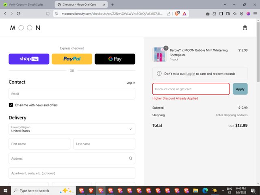Switch to Verify Codes SimplyCodes tab

tap(26, 4)
